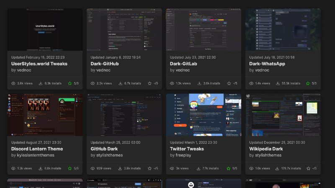
Task: Open the Wikipedia Dark style title
Action: (266, 149)
